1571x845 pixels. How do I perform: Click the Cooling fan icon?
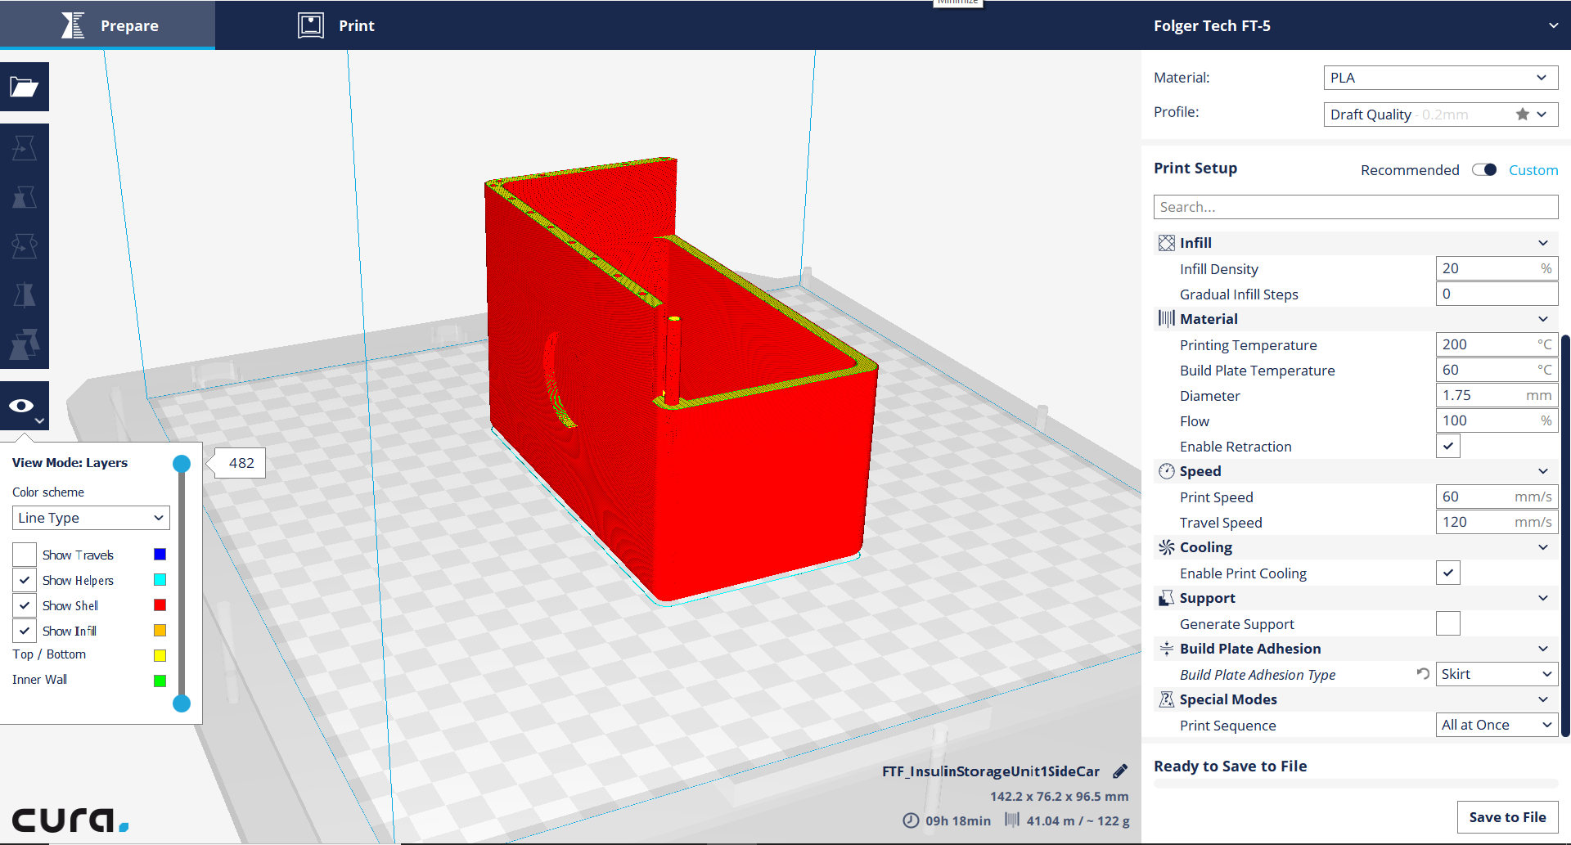pos(1166,547)
